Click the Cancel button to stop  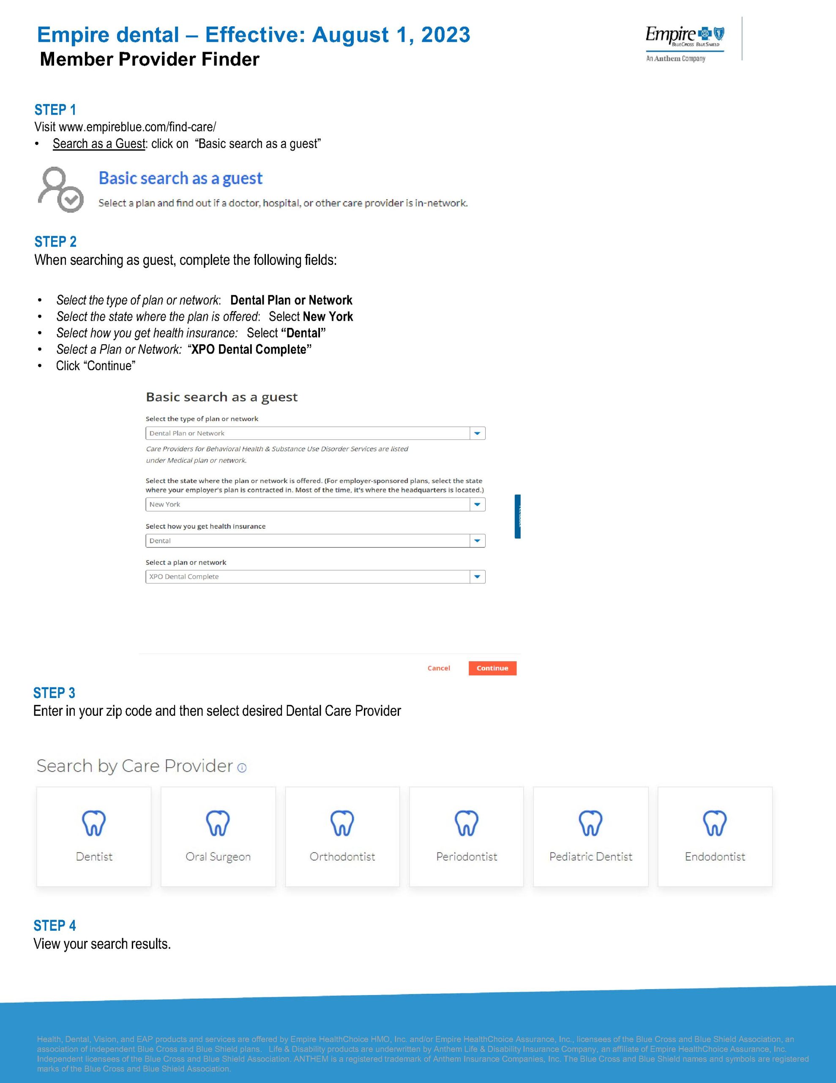[x=438, y=667]
